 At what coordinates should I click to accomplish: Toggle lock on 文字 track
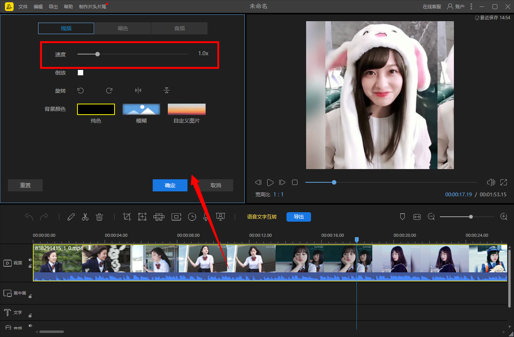[30, 315]
